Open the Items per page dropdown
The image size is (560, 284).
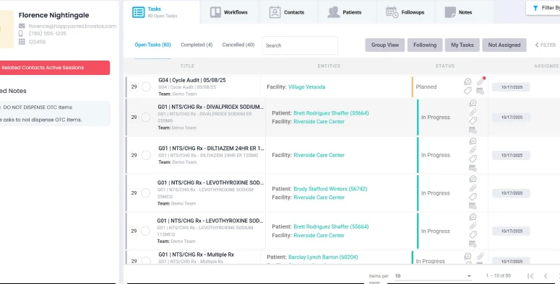coord(433,276)
